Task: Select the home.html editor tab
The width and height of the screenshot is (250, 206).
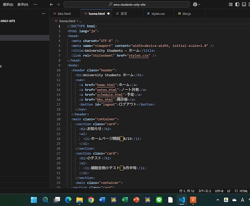Action: point(97,14)
